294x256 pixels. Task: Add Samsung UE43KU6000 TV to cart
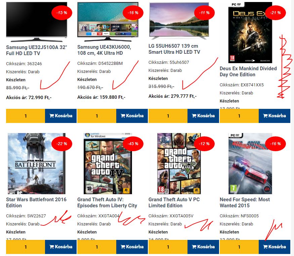click(x=132, y=116)
